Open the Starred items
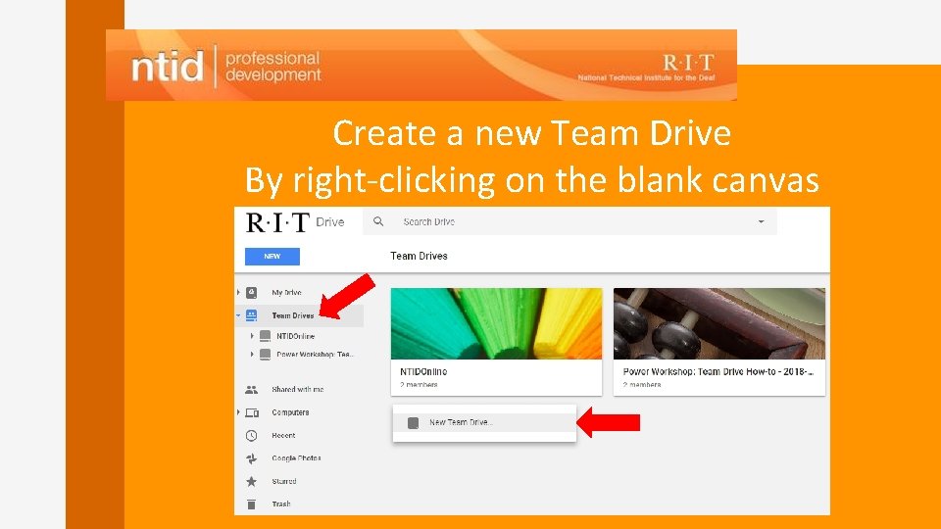Viewport: 941px width, 529px height. point(284,481)
